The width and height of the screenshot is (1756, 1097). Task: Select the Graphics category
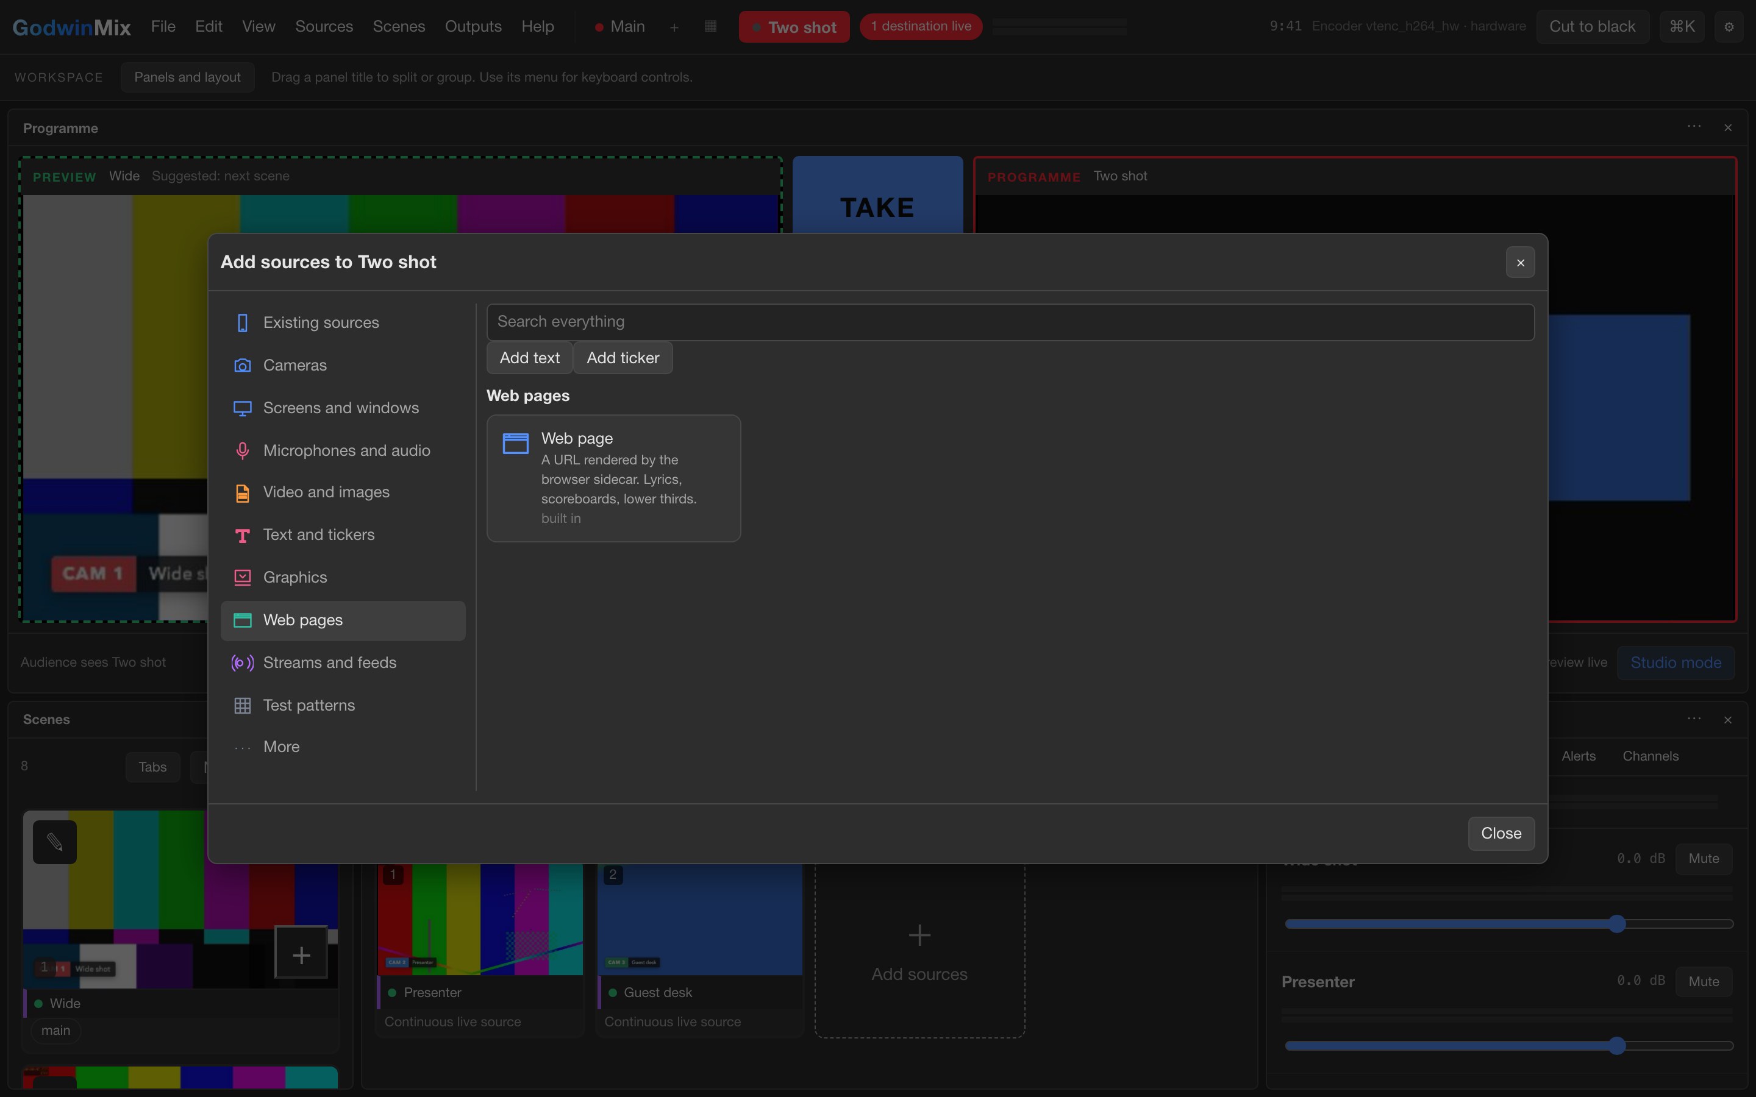(343, 578)
